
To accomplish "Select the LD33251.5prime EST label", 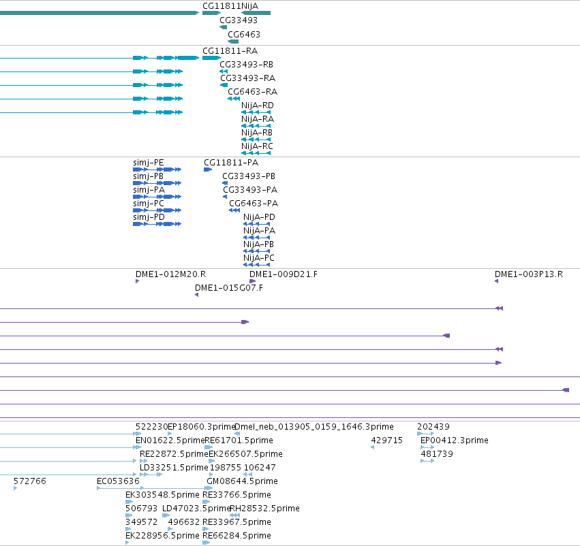I will (174, 467).
